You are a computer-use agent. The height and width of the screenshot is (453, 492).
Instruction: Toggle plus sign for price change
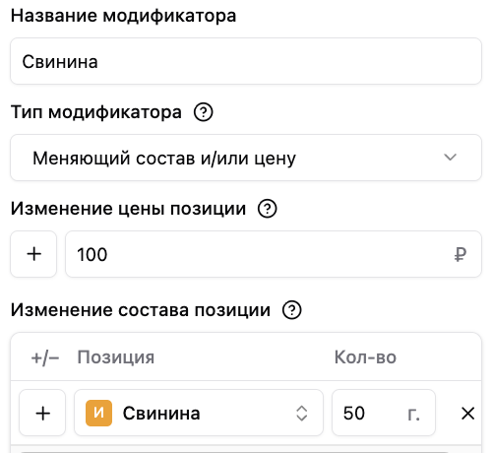[x=33, y=254]
